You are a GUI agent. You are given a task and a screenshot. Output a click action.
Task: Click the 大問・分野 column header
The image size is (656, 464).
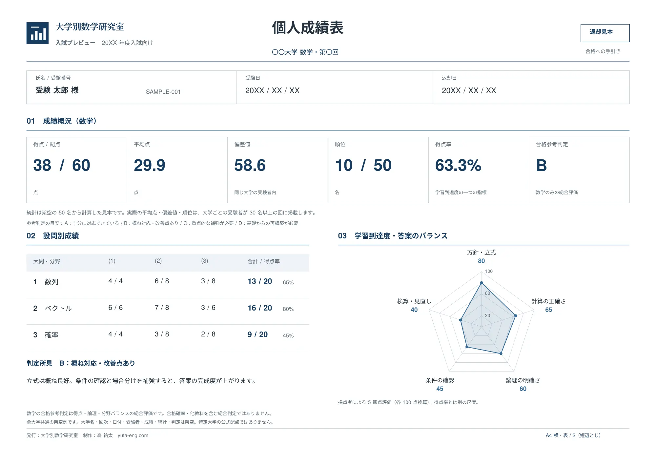[x=47, y=261]
